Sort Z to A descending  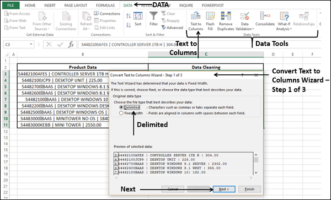(129, 25)
